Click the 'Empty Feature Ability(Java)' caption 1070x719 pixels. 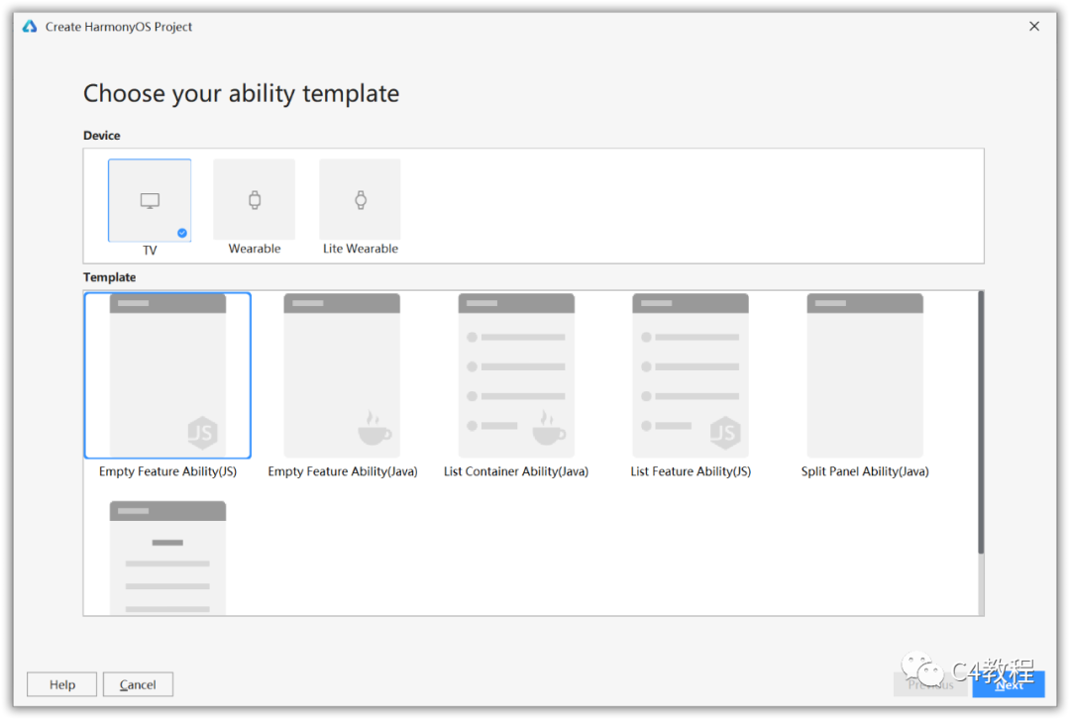pyautogui.click(x=343, y=471)
